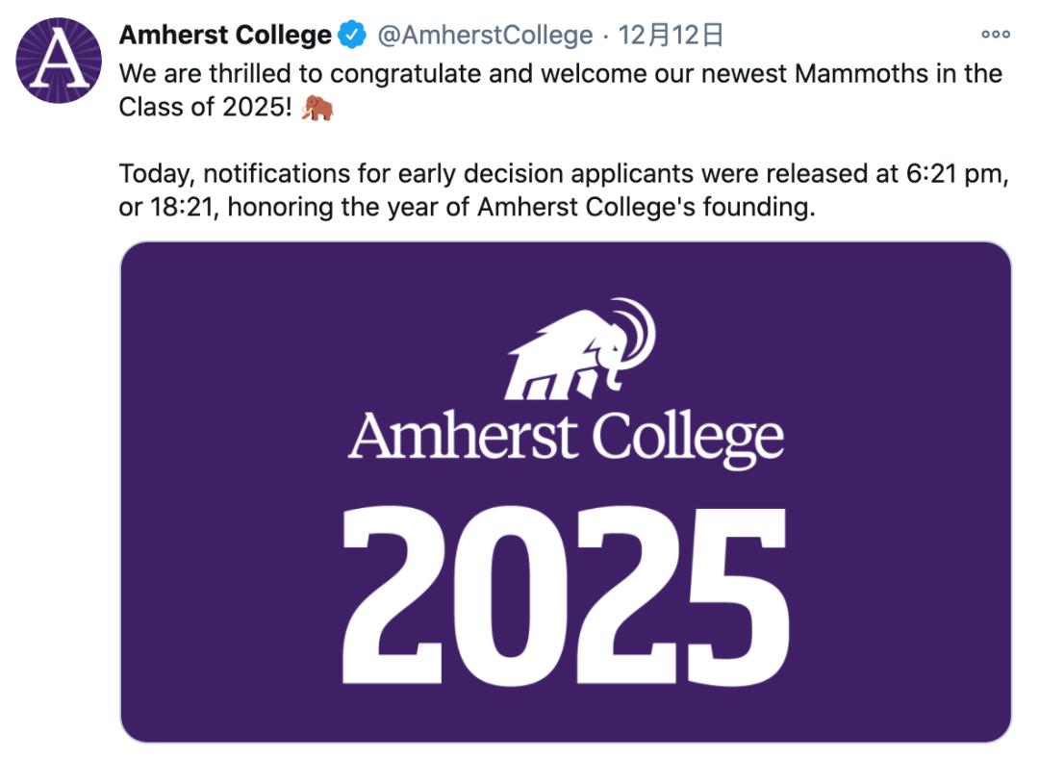1039x758 pixels.
Task: Open the tweet's 12月12日 date link
Action: tap(671, 37)
